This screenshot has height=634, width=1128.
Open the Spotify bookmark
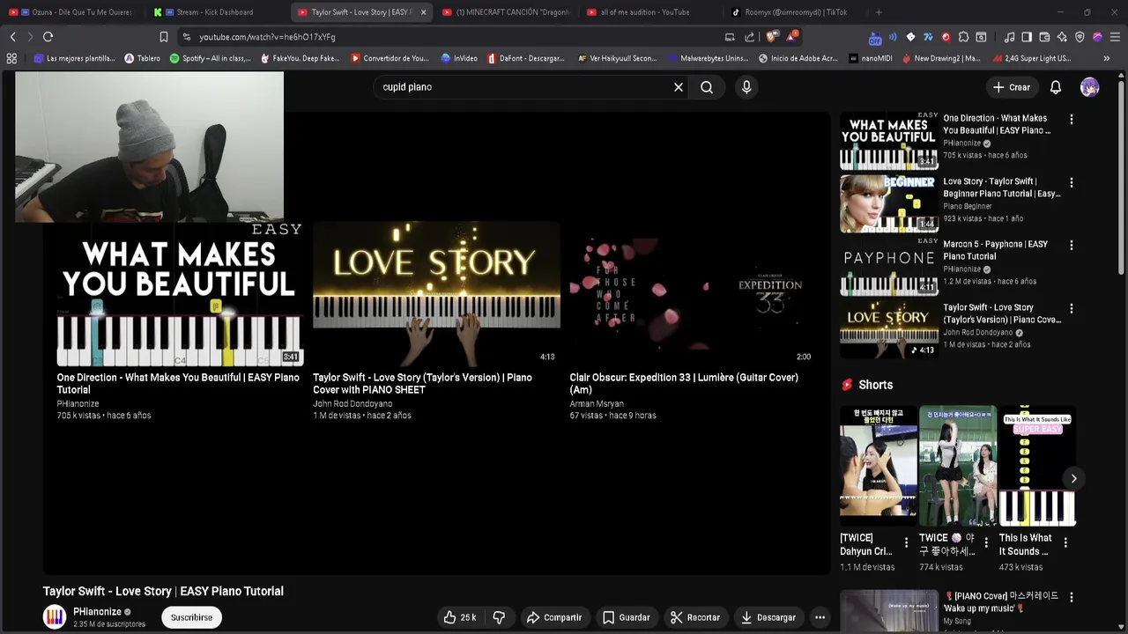[211, 58]
